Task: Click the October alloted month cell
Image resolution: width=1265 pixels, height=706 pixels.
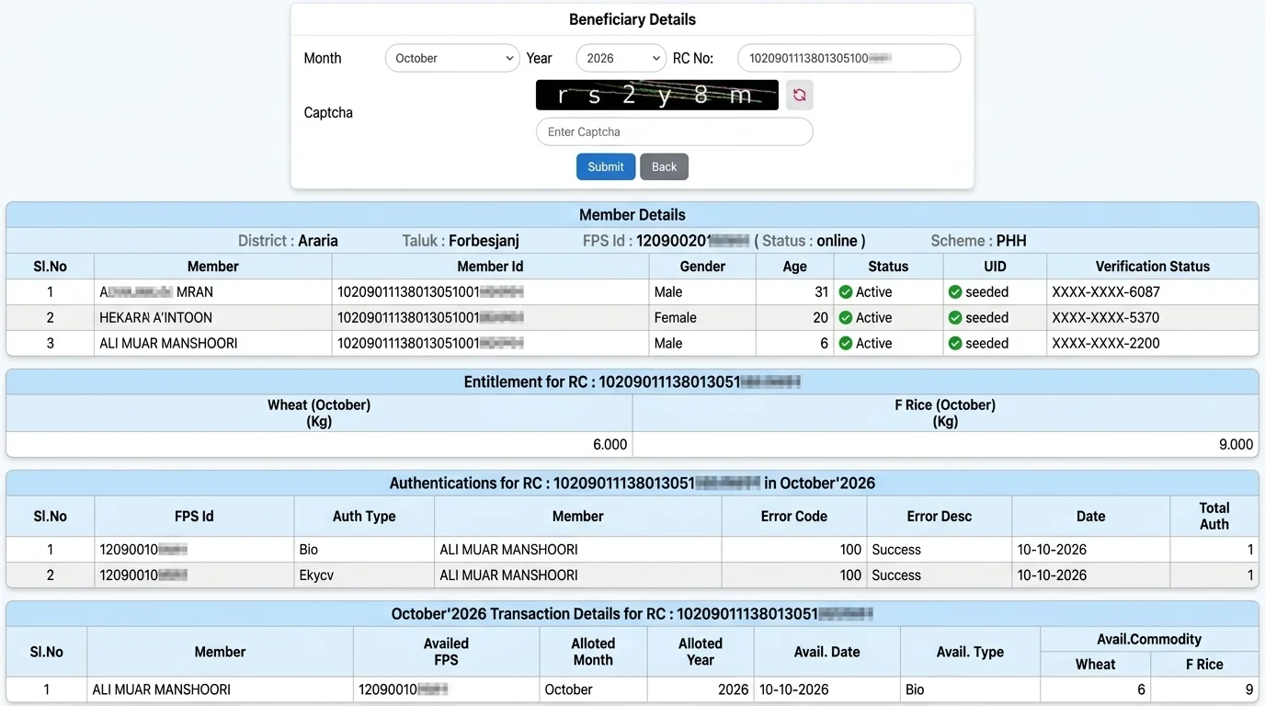Action: [593, 689]
